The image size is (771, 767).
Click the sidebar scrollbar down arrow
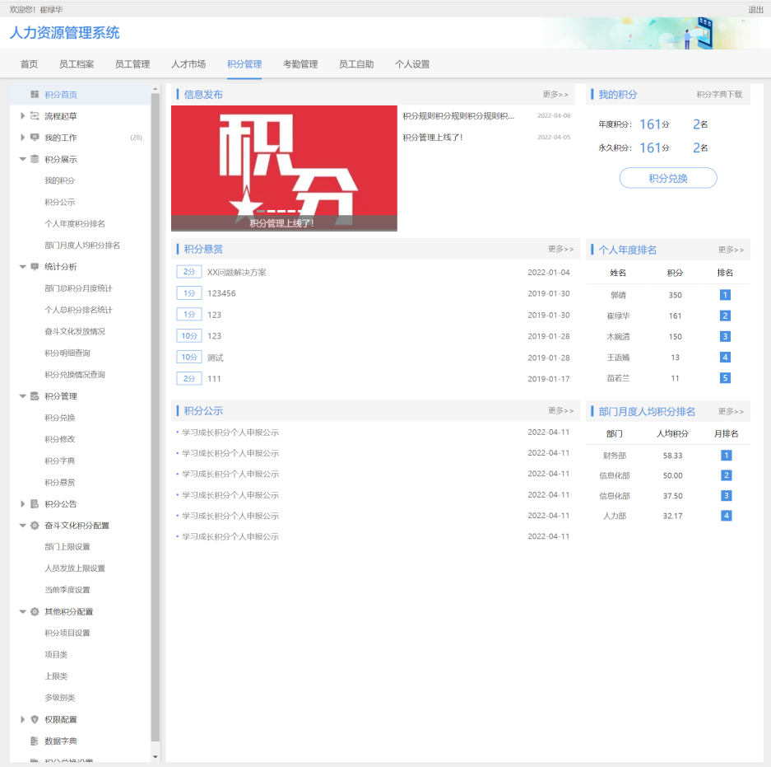pos(156,756)
